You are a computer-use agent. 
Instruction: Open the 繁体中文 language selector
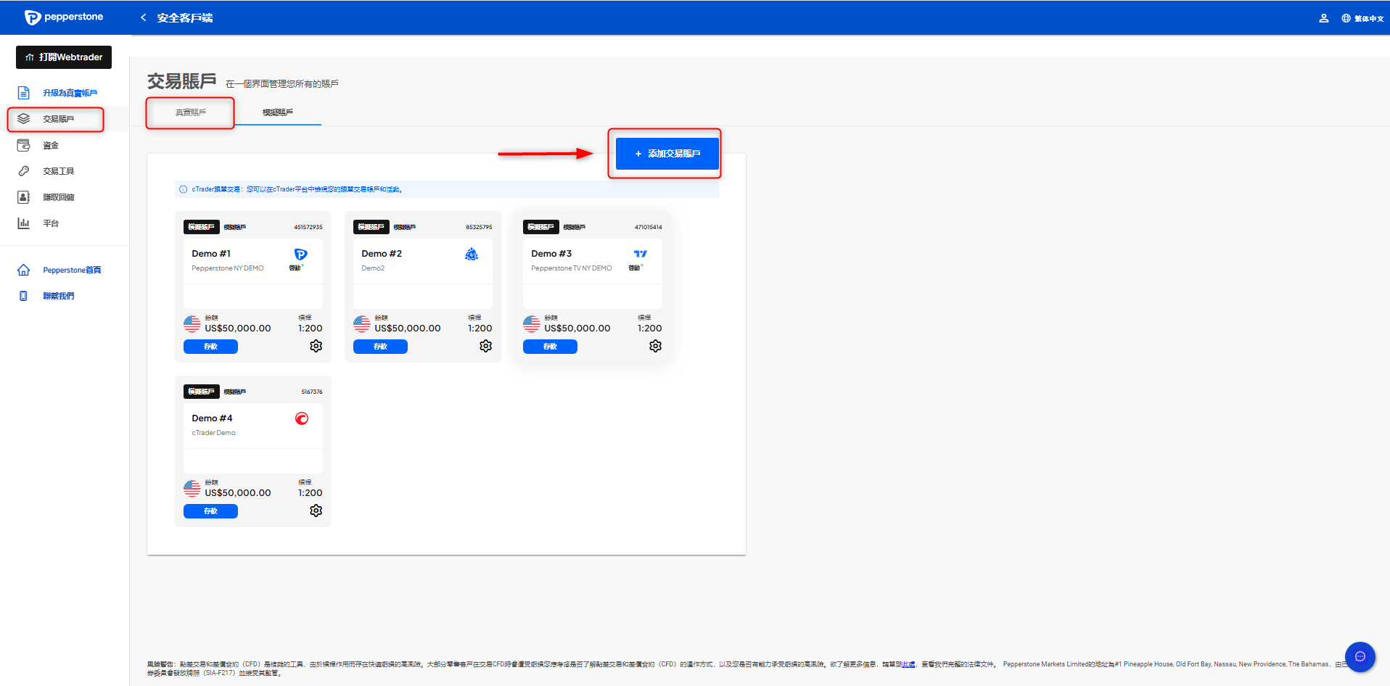pos(1362,18)
